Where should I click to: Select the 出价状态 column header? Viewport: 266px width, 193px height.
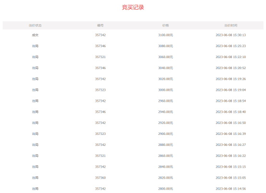(35, 25)
